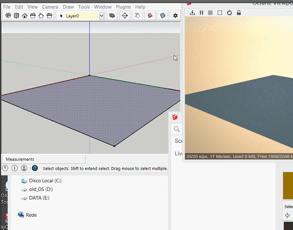Toggle the render region selection icon

pyautogui.click(x=220, y=13)
